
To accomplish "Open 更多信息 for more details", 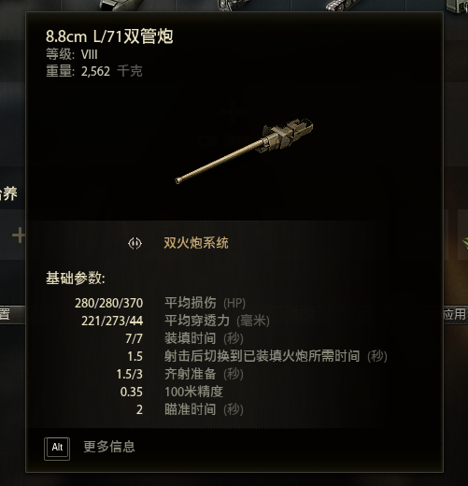I will (x=109, y=447).
